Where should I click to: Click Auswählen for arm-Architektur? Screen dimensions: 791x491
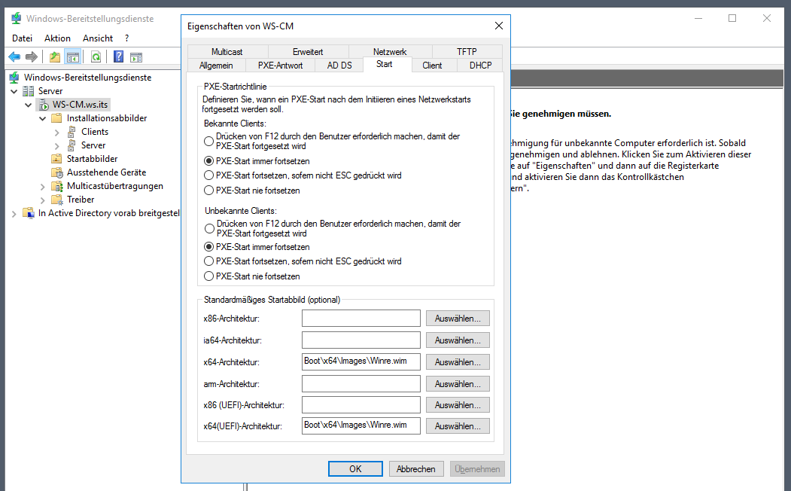pos(458,384)
